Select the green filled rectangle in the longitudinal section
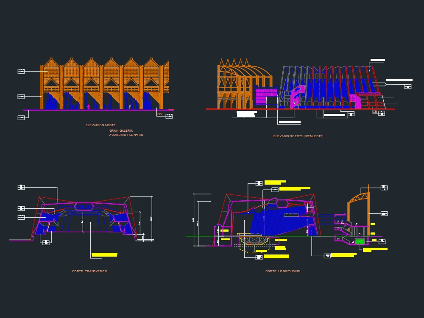The width and height of the screenshot is (424, 318). [x=360, y=241]
